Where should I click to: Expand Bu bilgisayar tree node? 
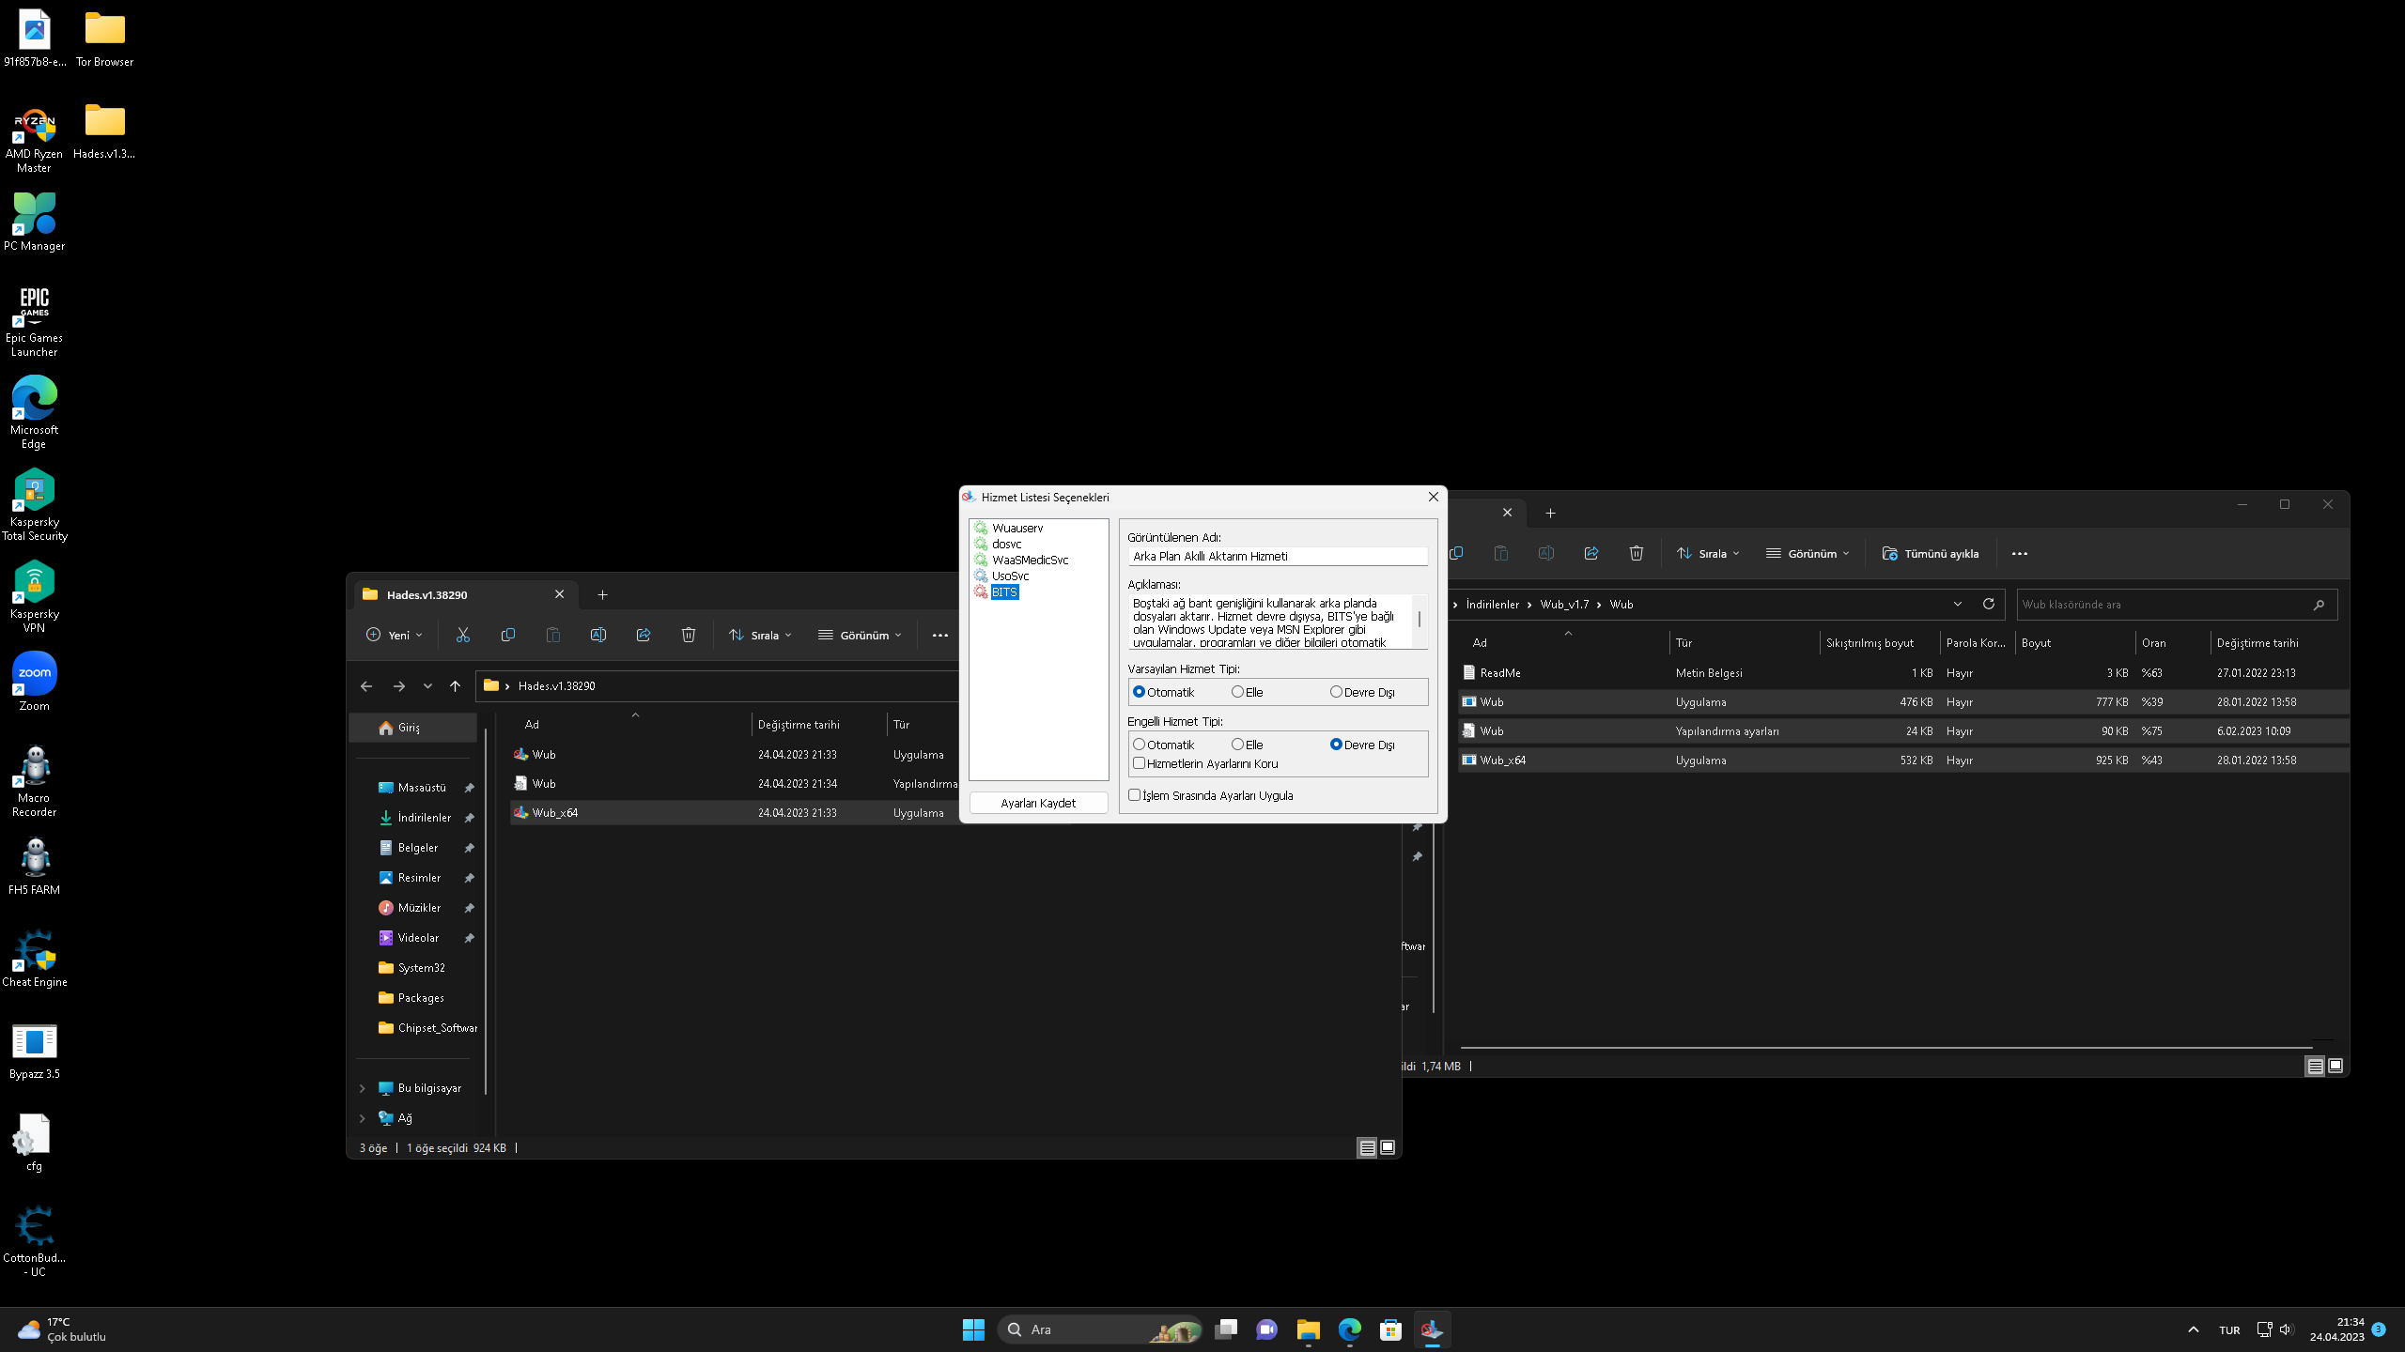point(363,1088)
